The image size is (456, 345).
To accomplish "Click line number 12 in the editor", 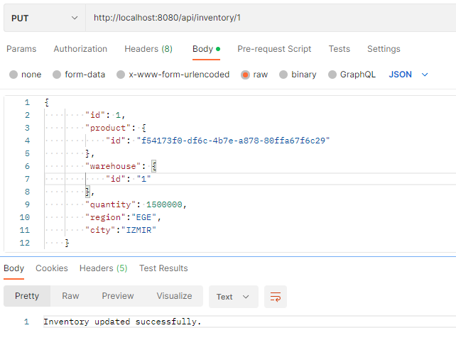I will (x=25, y=243).
